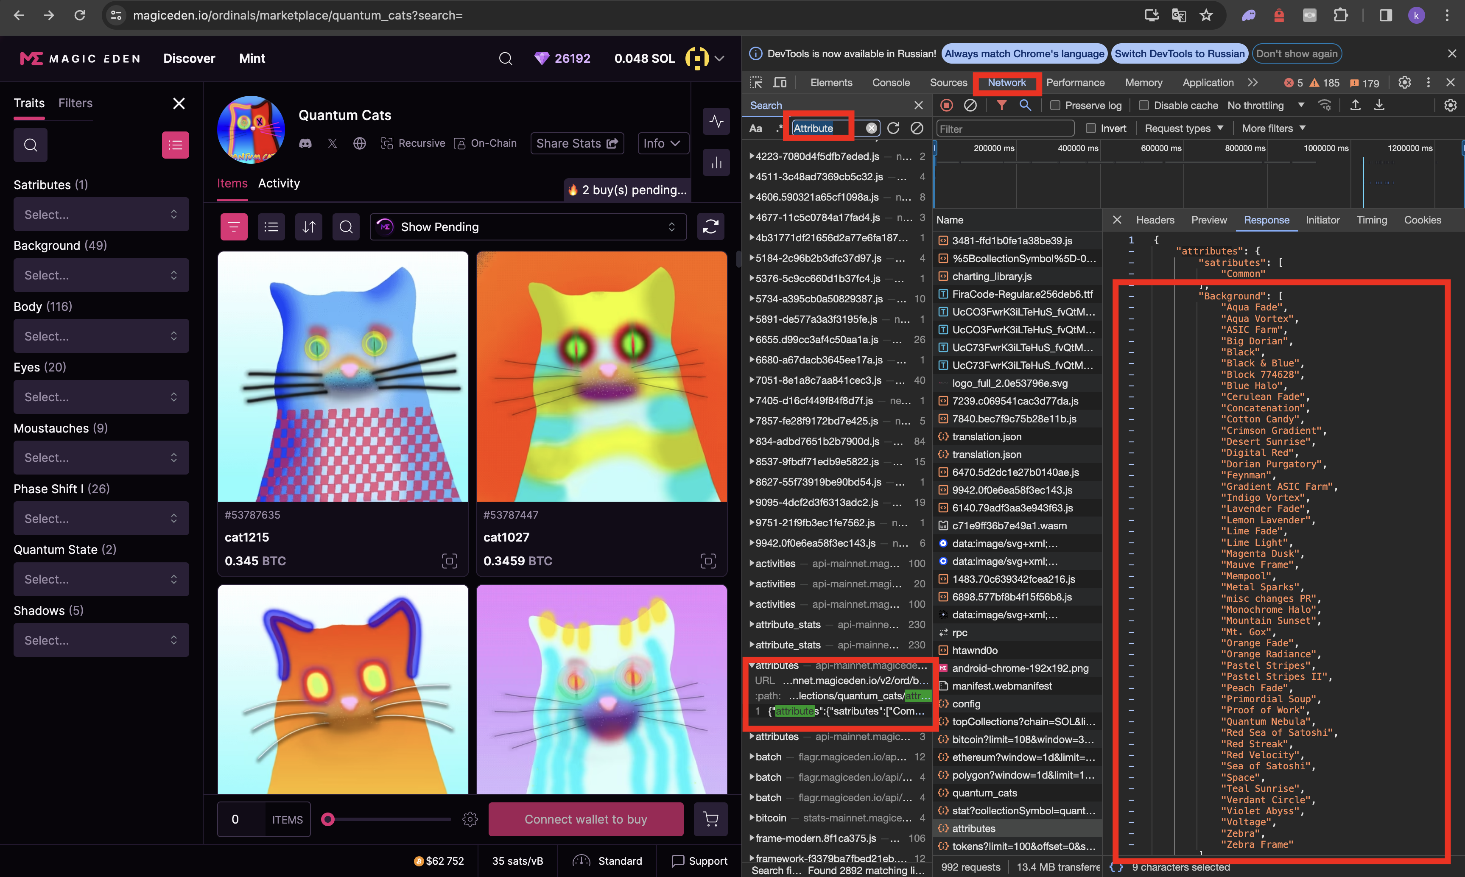The height and width of the screenshot is (877, 1465).
Task: Click record network log stop button
Action: click(x=947, y=105)
